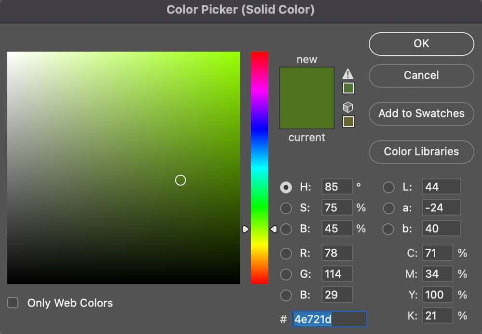Select the S saturation radio button
The image size is (482, 334).
[286, 208]
